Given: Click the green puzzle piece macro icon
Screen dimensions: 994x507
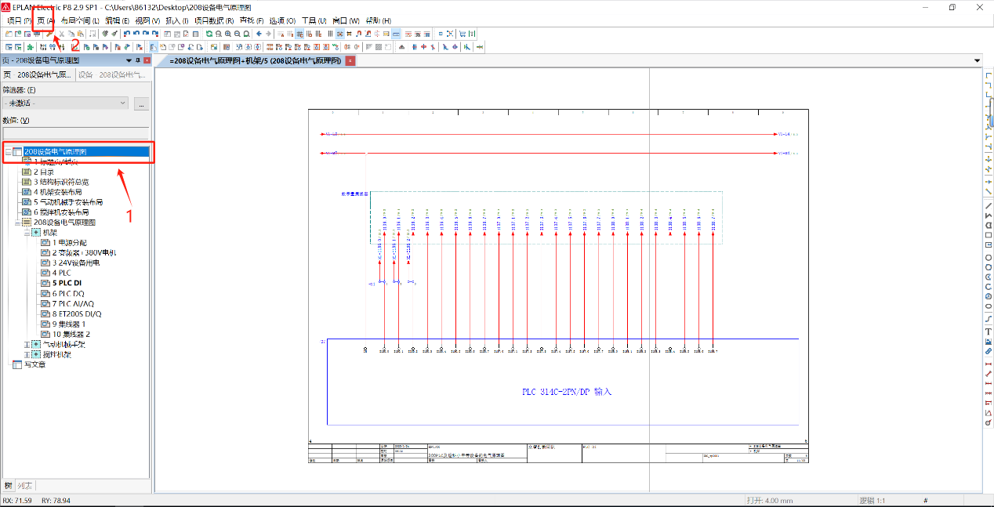Looking at the screenshot, I should tap(29, 47).
